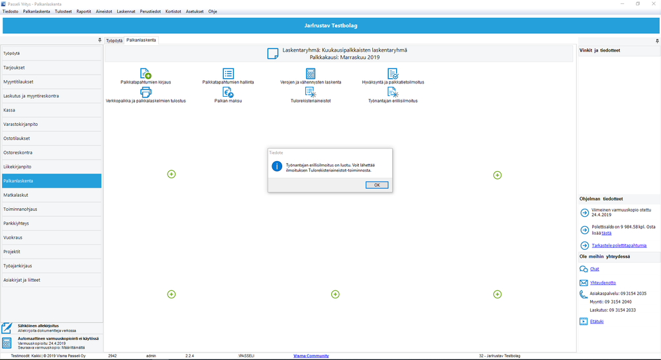Open the Raportit menu
This screenshot has width=661, height=360.
(x=83, y=11)
